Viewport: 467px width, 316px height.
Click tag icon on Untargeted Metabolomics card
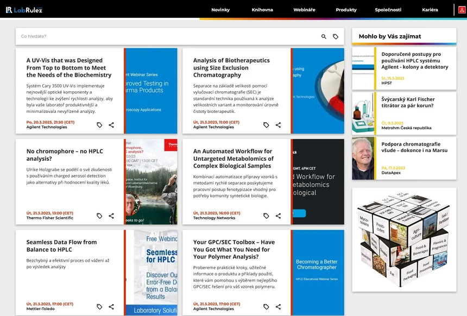point(266,216)
